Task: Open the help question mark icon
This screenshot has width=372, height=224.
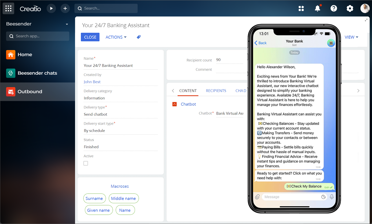Action: coord(334,8)
